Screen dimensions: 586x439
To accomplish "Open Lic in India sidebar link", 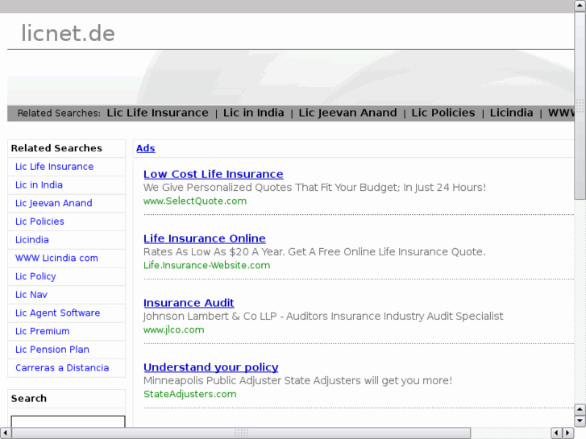I will click(39, 185).
